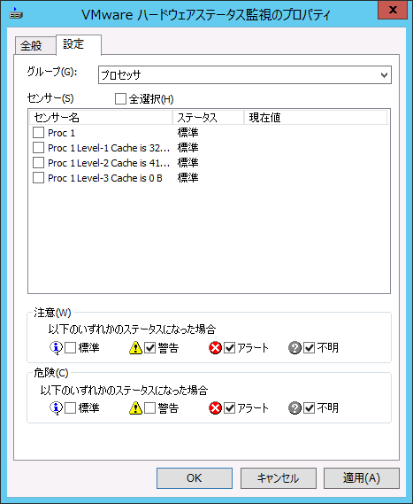The width and height of the screenshot is (413, 504).
Task: Open the グループ dropdown showing プロセッサ
Action: [245, 75]
